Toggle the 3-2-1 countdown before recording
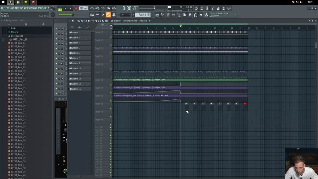Screen dimensions: 318x179 (x=103, y=8)
